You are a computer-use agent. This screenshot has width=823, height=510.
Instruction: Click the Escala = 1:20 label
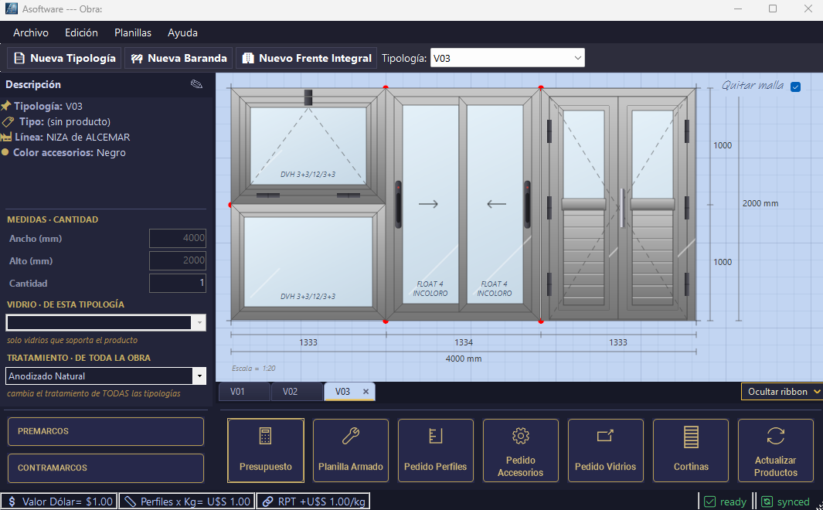253,369
